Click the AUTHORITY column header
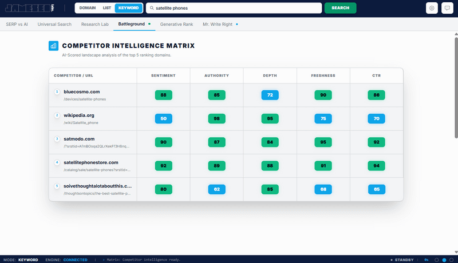 [216, 75]
